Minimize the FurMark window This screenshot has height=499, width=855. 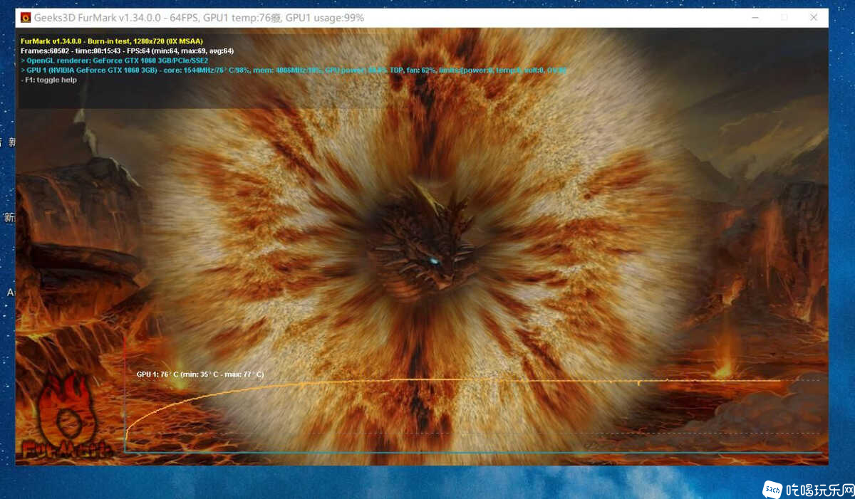click(x=755, y=17)
